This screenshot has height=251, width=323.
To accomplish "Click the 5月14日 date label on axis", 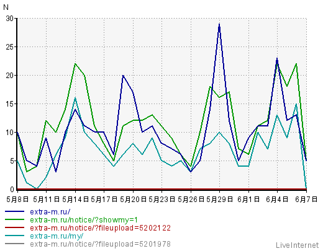I will pyautogui.click(x=75, y=200).
